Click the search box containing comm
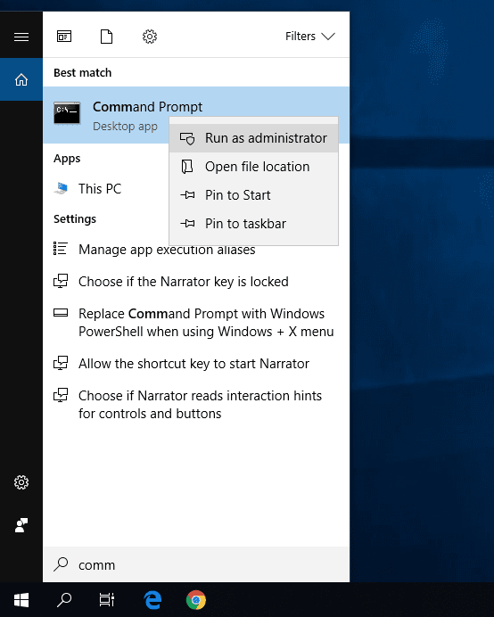Screen dimensions: 494x617 pyautogui.click(x=196, y=564)
